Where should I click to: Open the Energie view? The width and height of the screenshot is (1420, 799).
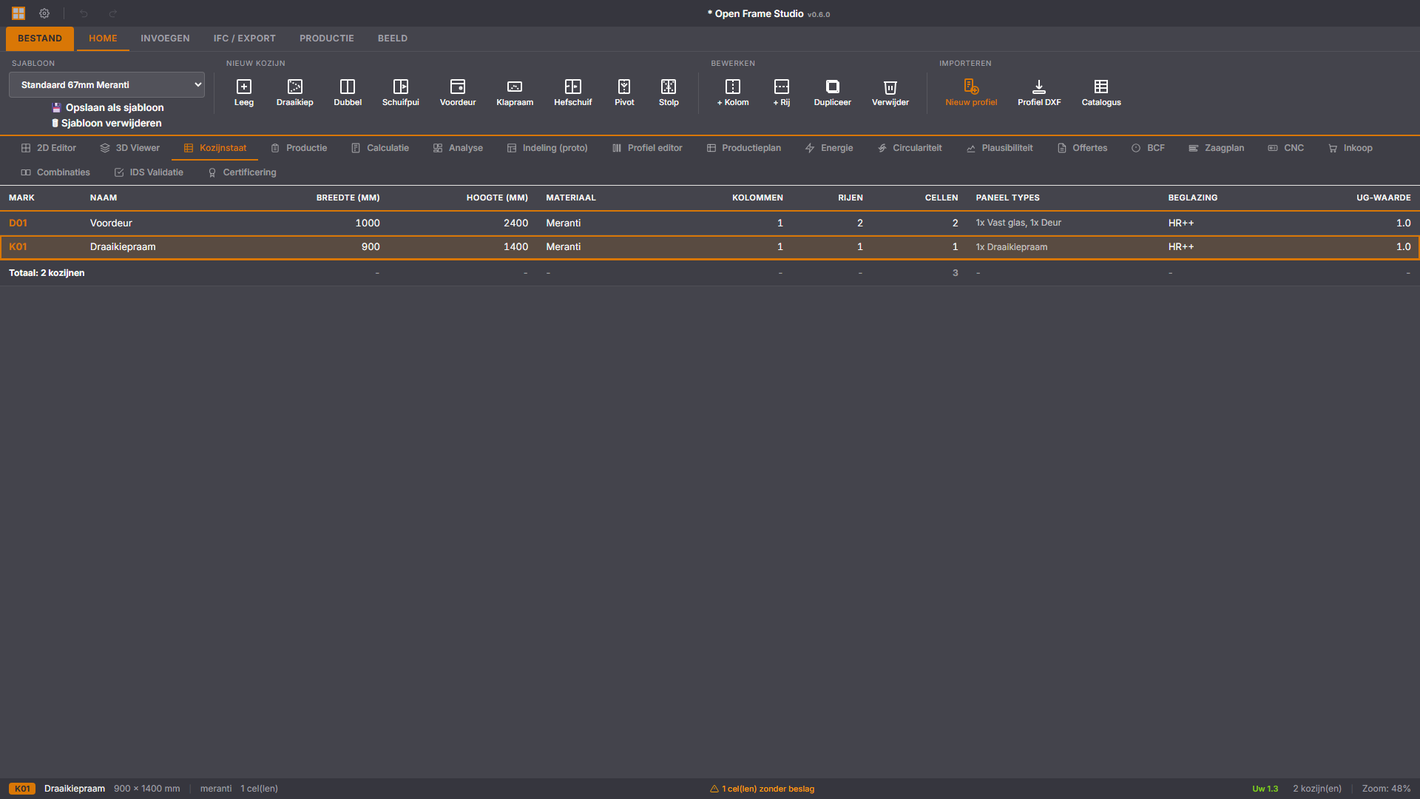tap(829, 148)
